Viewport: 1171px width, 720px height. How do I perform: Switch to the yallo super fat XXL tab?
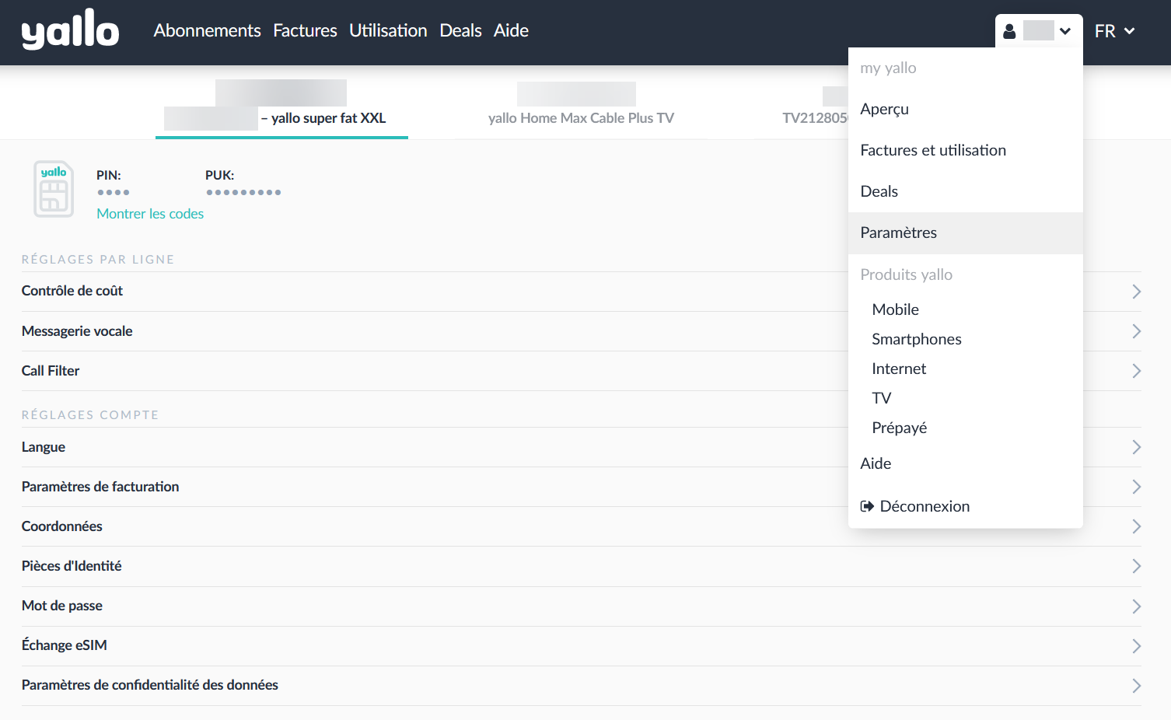click(281, 108)
